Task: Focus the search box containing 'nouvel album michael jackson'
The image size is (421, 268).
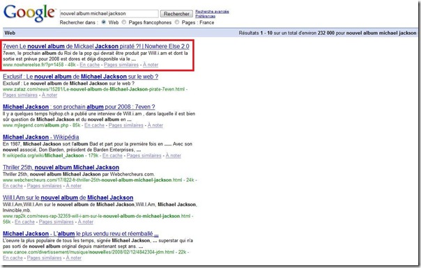Action: point(109,13)
